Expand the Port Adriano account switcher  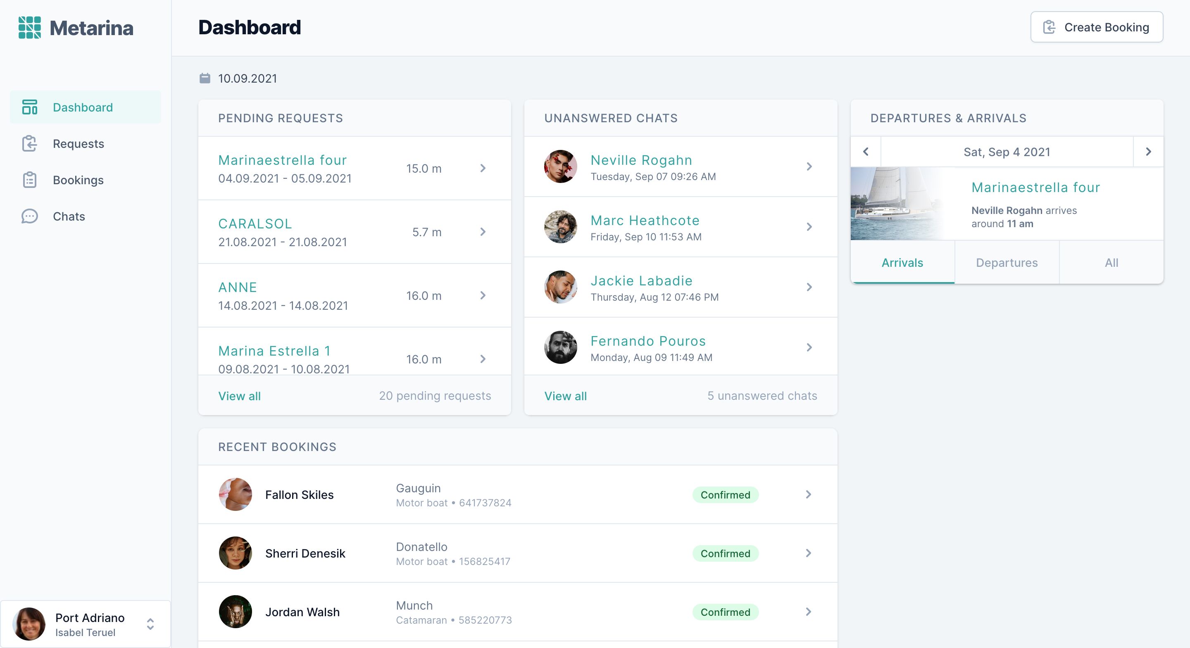150,624
